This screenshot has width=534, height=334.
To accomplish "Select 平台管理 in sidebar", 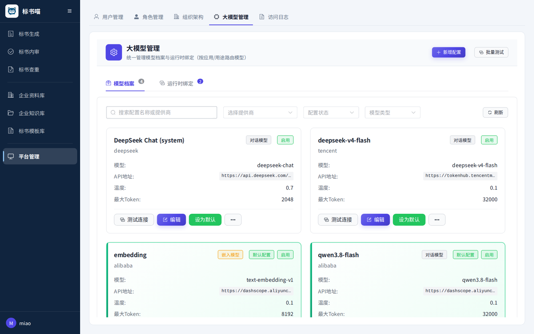I will pos(40,156).
